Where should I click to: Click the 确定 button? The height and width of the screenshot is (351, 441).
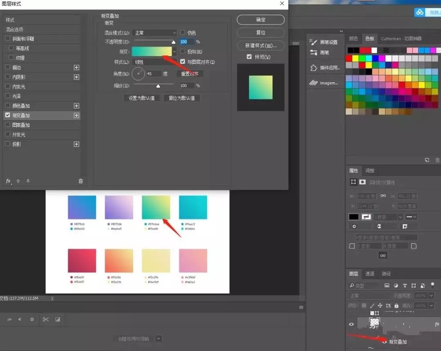point(260,20)
